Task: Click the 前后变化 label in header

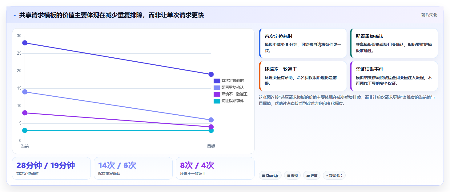Action: (429, 15)
